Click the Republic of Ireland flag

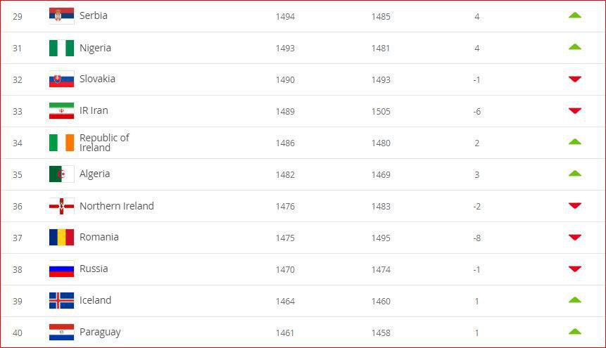pos(61,143)
